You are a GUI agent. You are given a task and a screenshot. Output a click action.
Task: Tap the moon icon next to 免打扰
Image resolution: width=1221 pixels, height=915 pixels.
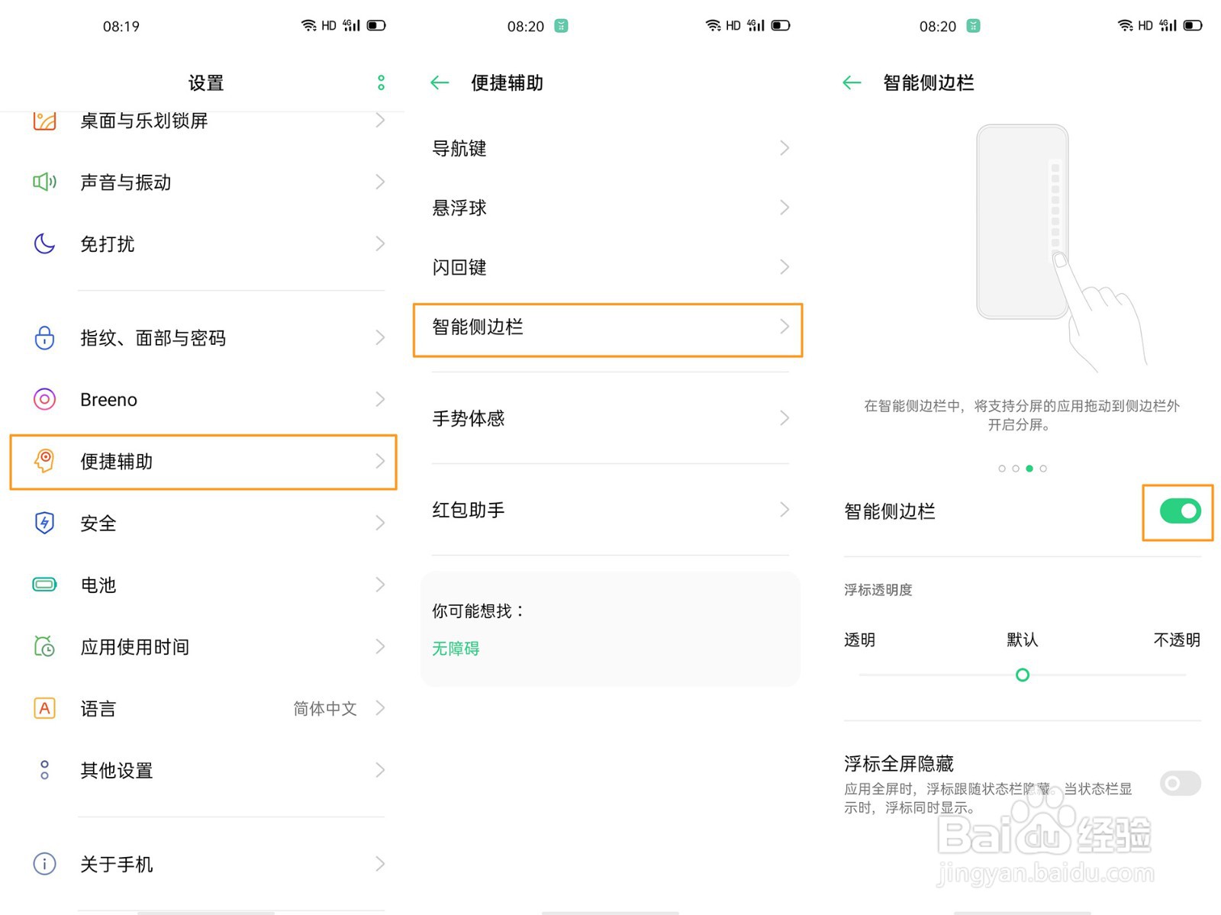(x=45, y=243)
